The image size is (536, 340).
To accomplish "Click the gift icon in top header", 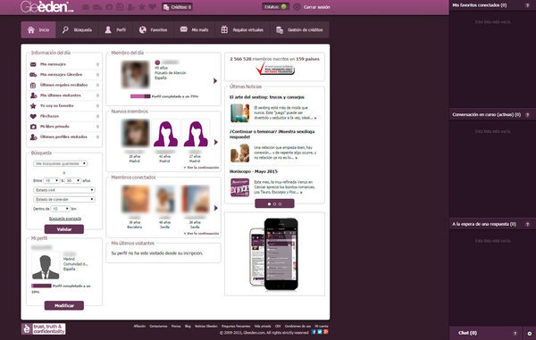I will 120,7.
